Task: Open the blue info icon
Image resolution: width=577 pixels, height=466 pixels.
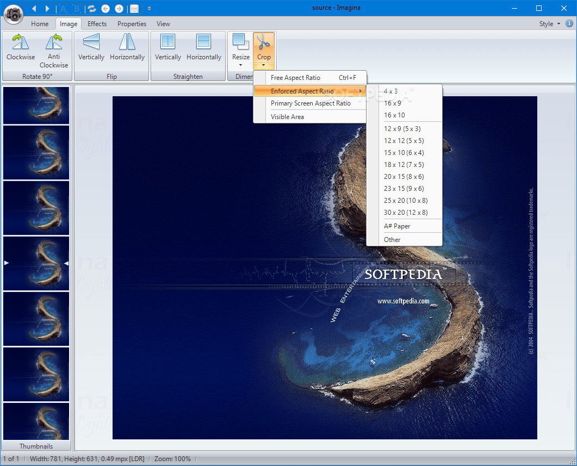Action: click(x=569, y=23)
